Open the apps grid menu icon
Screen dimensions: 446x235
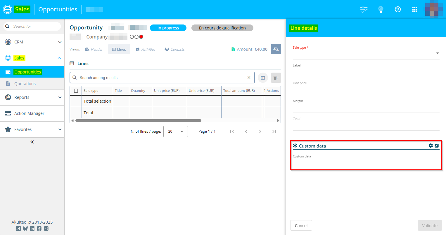pos(415,9)
